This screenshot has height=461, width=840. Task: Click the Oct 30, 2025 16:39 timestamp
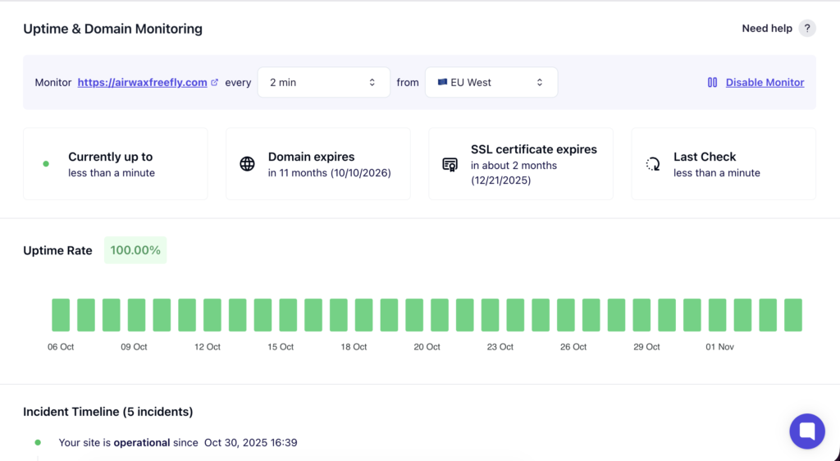(251, 443)
